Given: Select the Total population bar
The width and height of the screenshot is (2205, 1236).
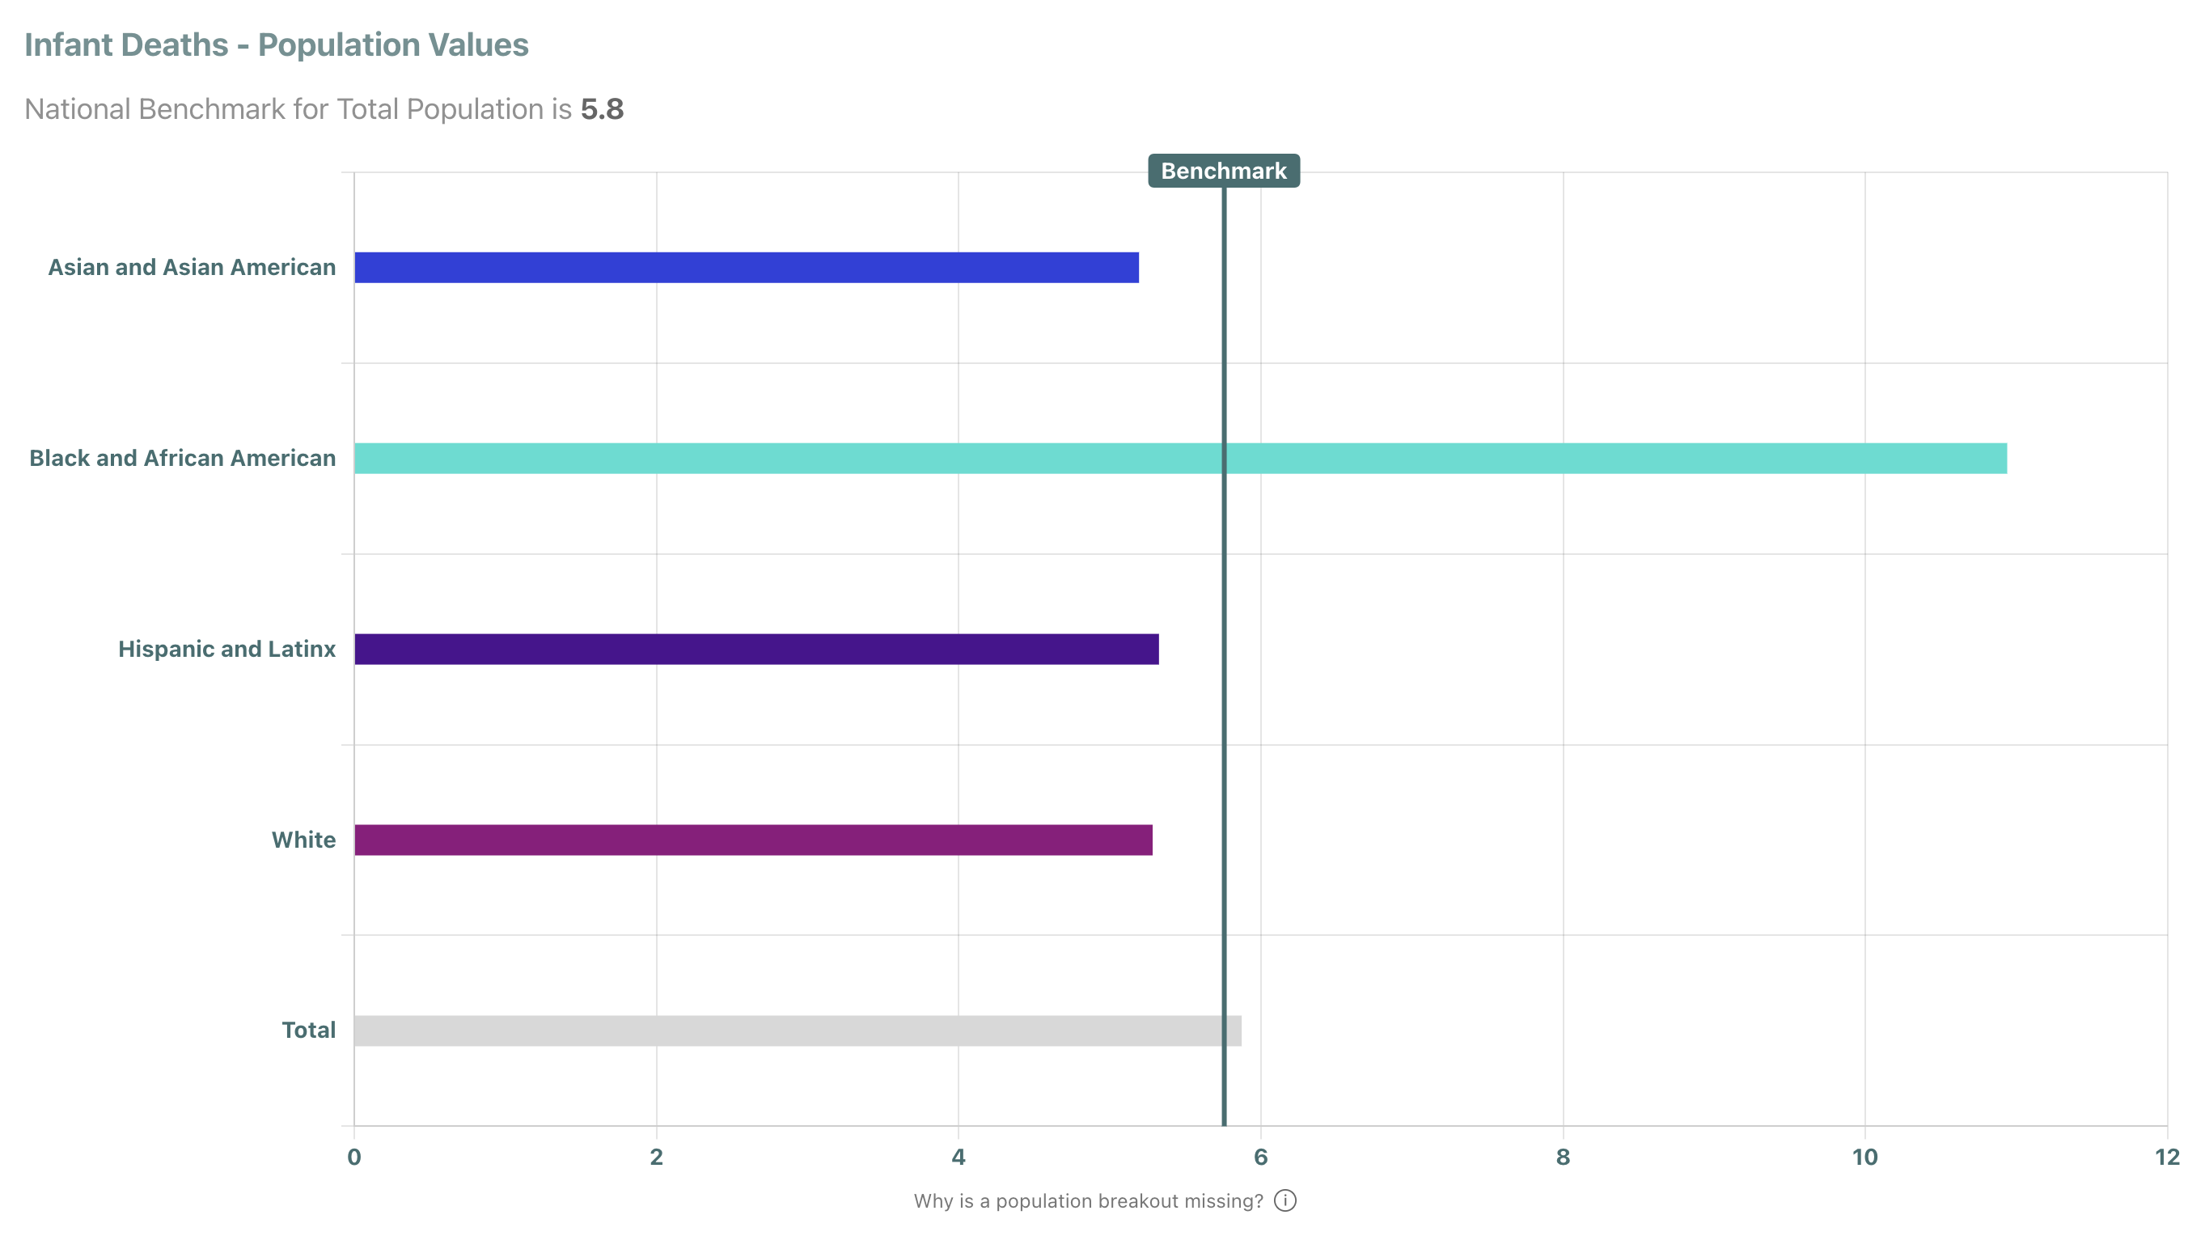Looking at the screenshot, I should tap(796, 1030).
